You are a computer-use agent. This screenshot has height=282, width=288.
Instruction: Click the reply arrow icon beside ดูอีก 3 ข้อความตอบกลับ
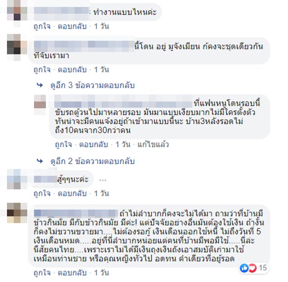(x=40, y=85)
